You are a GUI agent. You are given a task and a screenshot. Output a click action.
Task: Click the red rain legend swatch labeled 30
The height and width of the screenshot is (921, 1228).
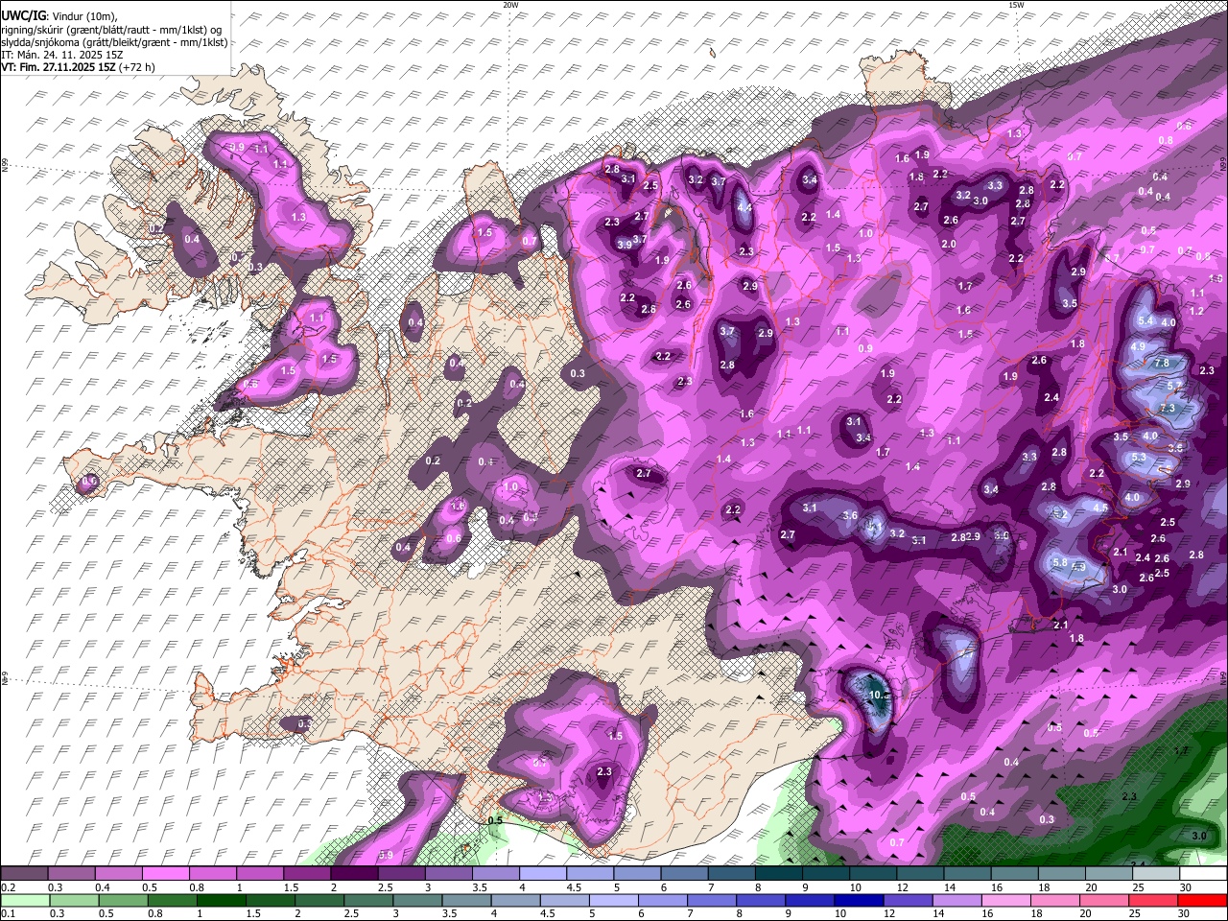[1204, 900]
